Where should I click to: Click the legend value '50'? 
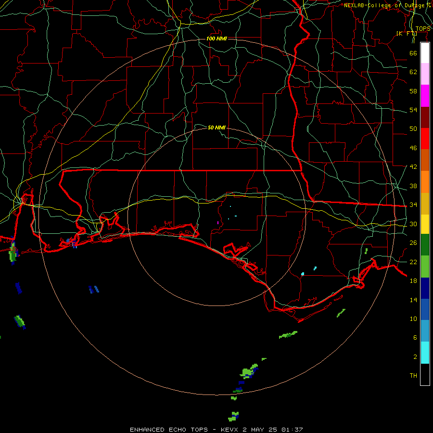(413, 128)
